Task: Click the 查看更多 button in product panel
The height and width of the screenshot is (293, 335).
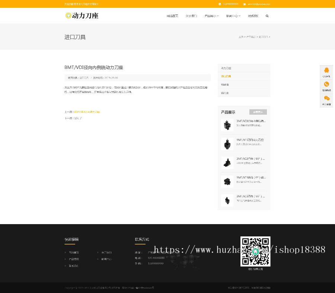Action: click(258, 112)
